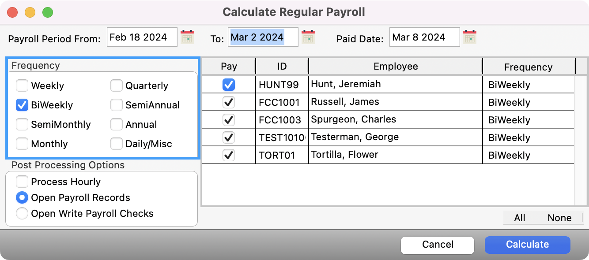589x260 pixels.
Task: Click the Payroll Period From date field
Action: click(142, 37)
